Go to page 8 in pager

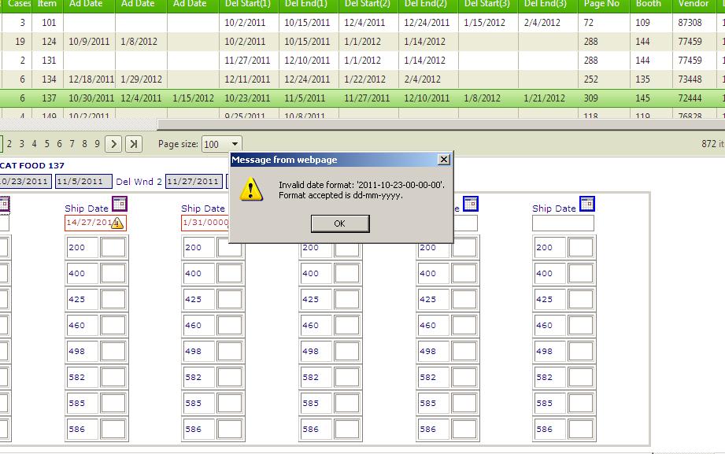pyautogui.click(x=84, y=144)
